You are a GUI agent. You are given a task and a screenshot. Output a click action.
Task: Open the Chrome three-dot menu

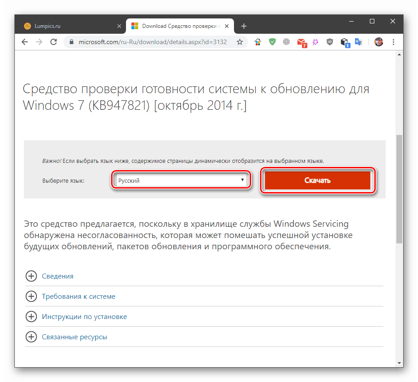[393, 42]
